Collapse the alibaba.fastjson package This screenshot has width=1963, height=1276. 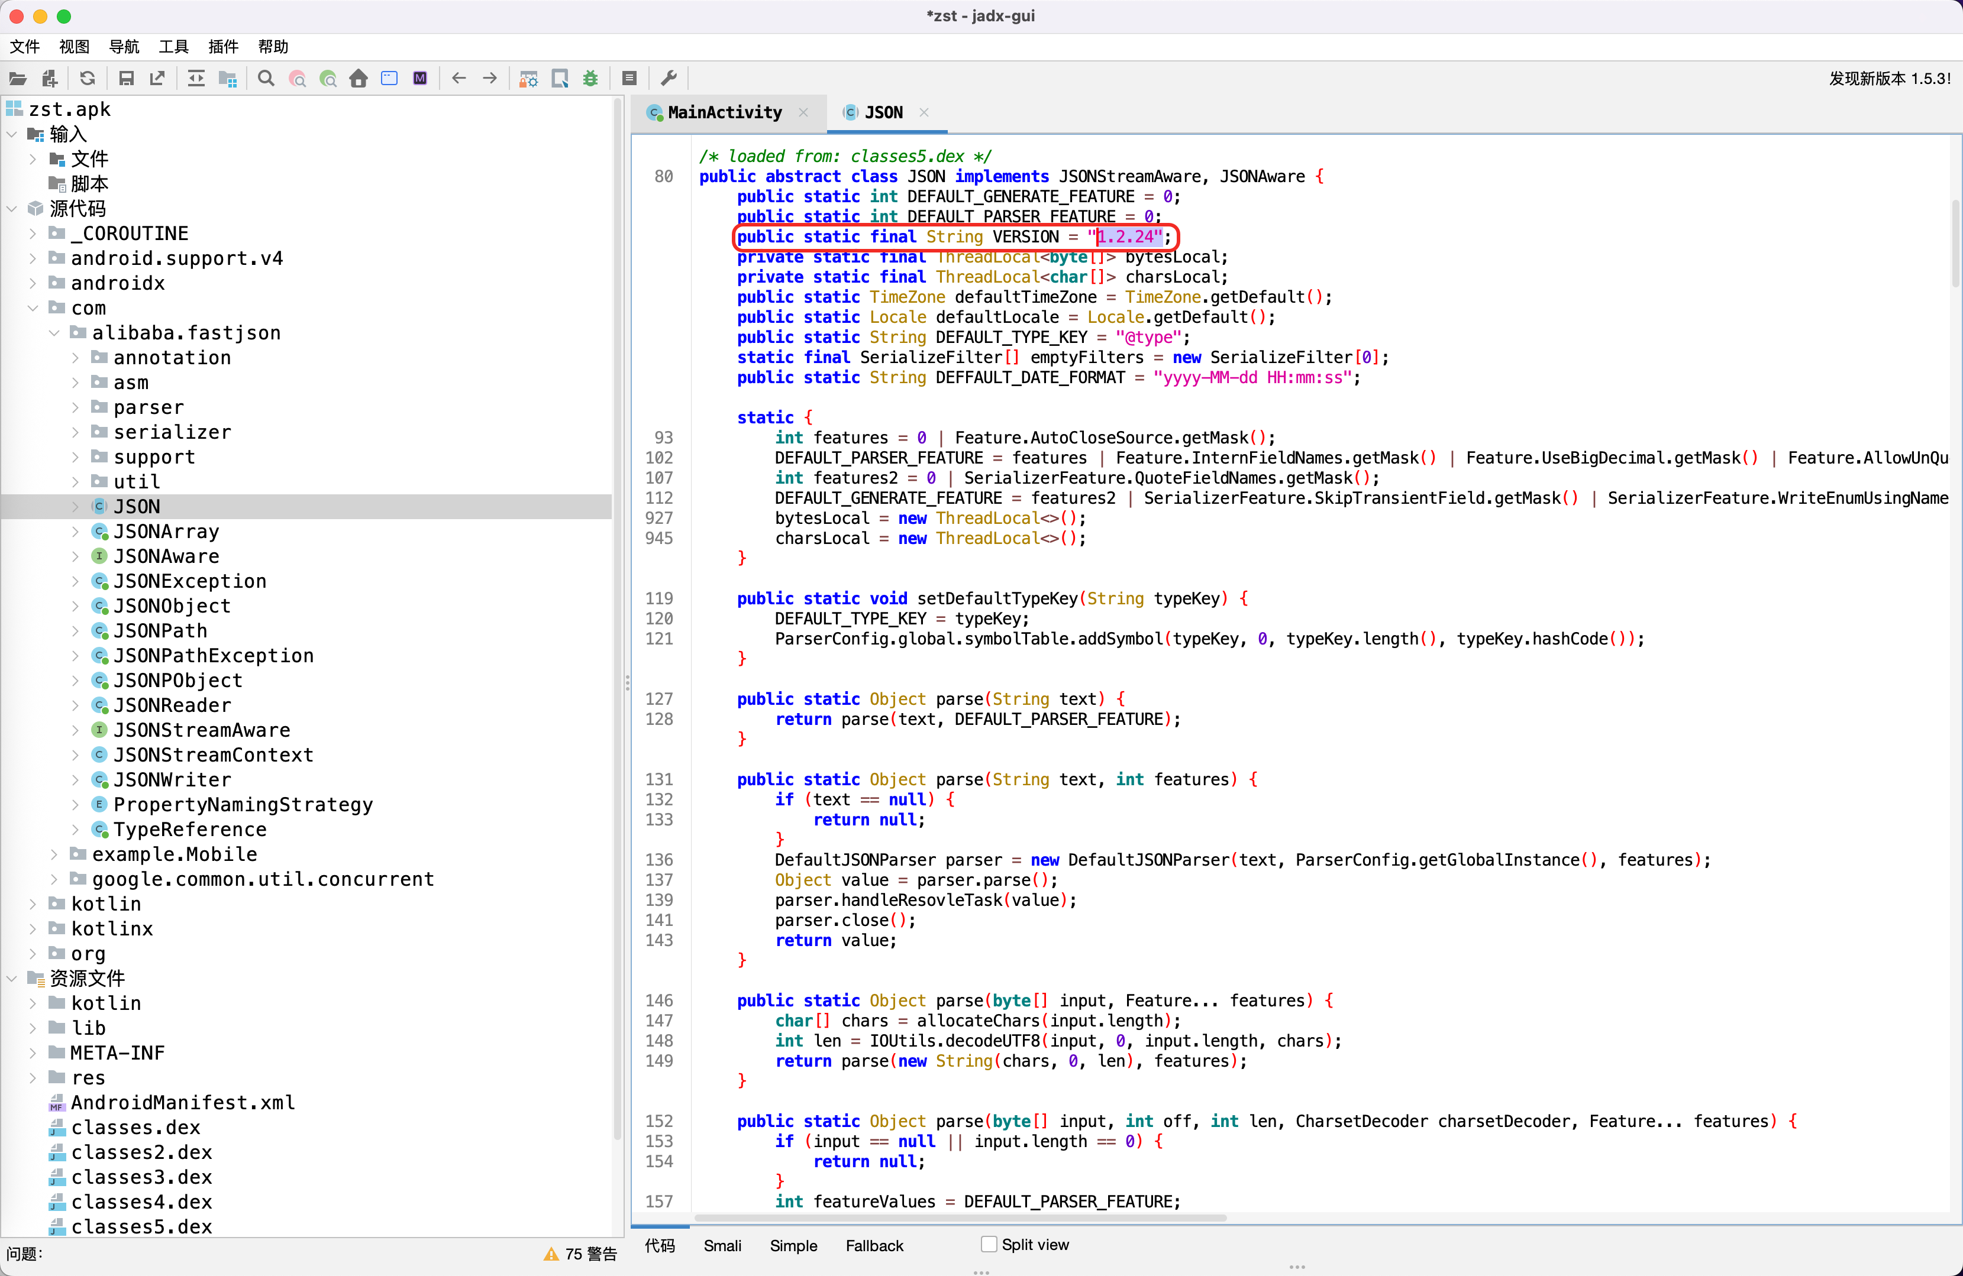54,333
